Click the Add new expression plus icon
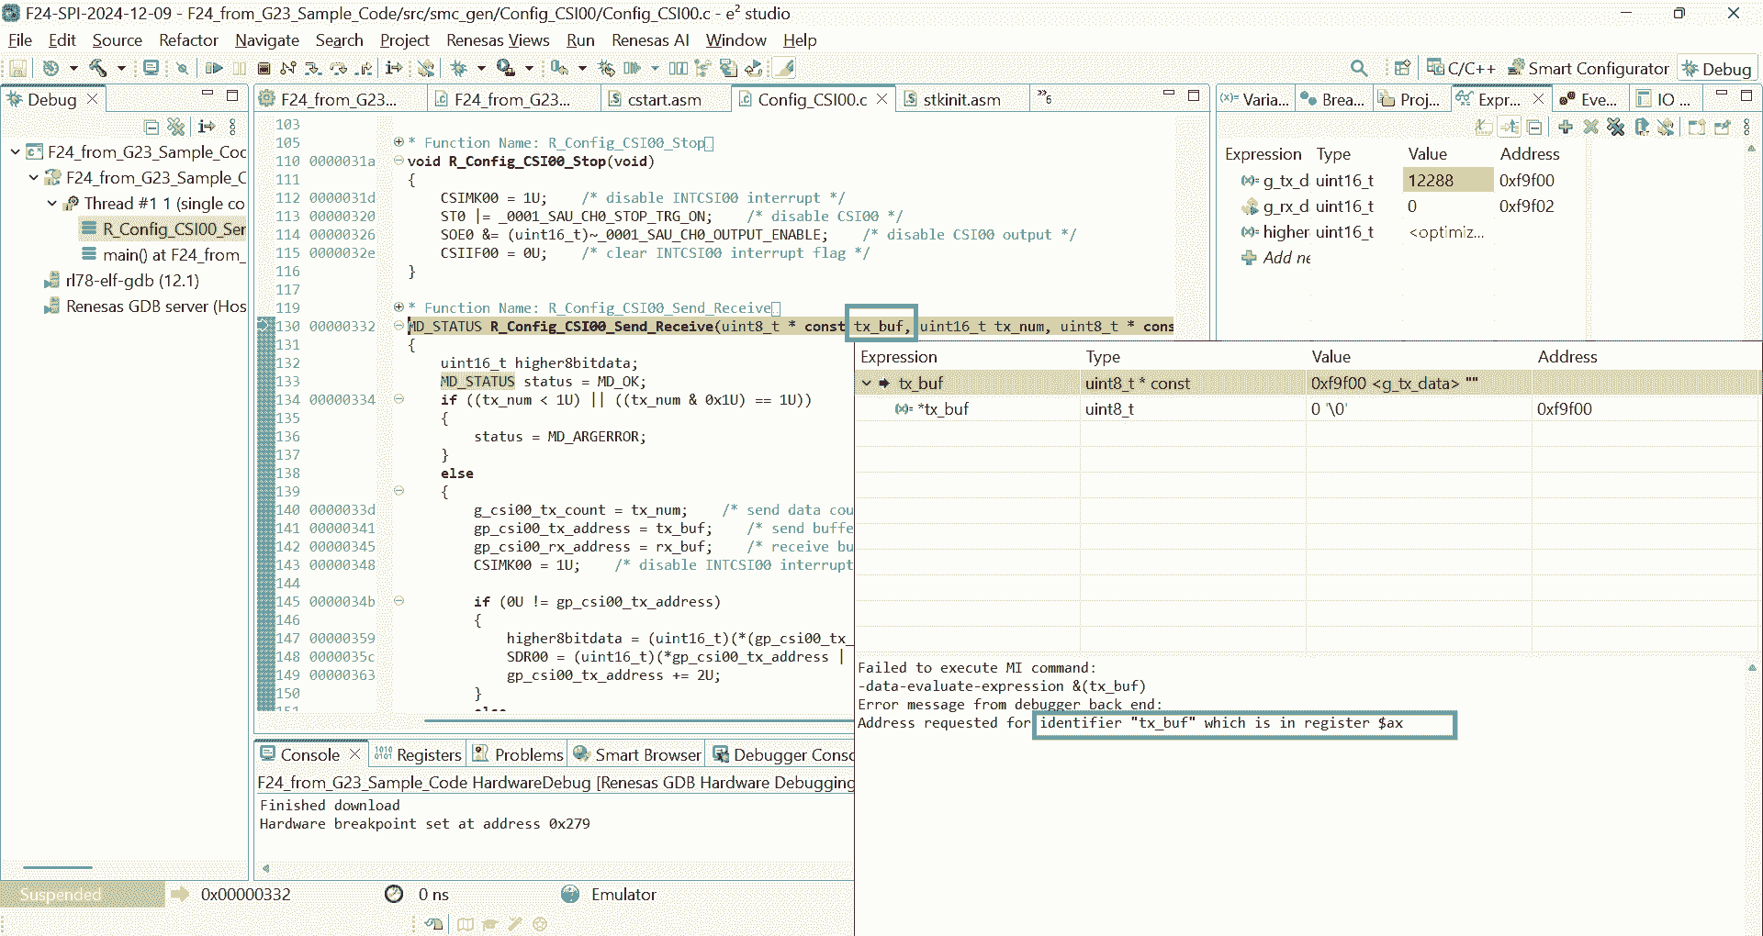The image size is (1763, 936). [1565, 127]
